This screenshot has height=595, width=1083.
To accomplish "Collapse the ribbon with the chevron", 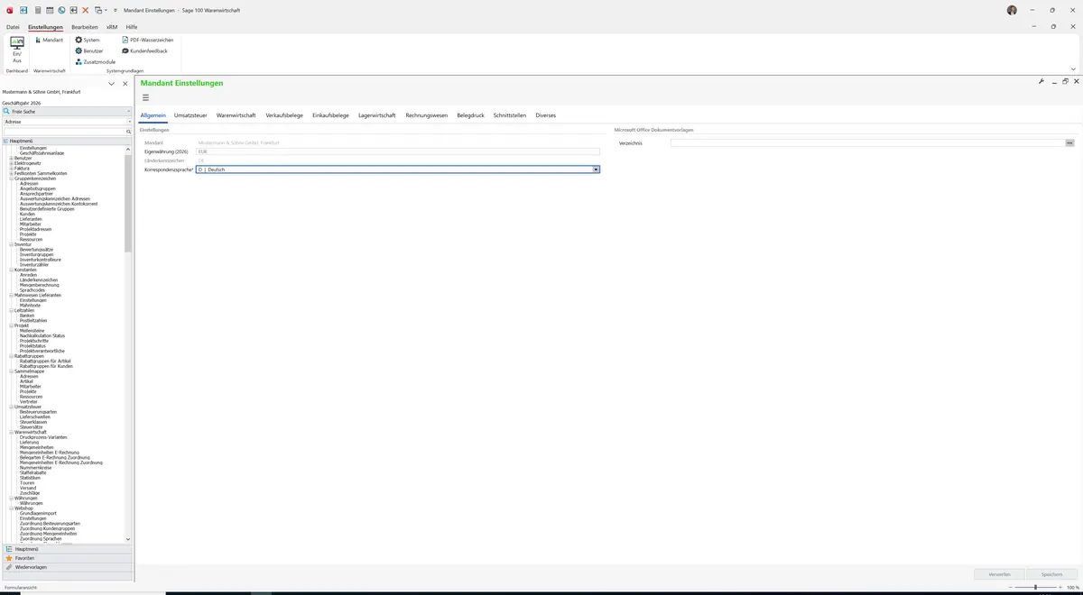I will click(1073, 69).
